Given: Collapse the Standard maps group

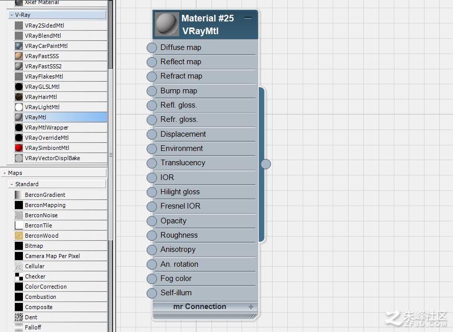Looking at the screenshot, I should pyautogui.click(x=12, y=184).
